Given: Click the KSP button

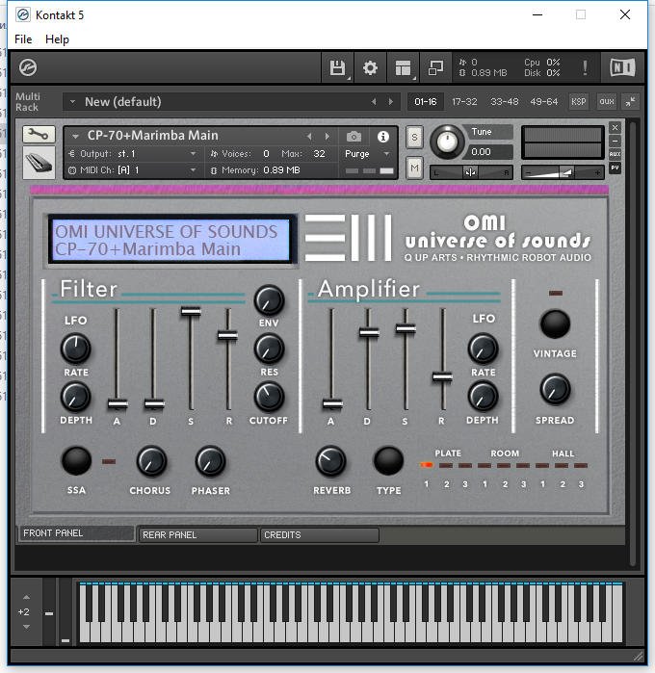Looking at the screenshot, I should [578, 102].
